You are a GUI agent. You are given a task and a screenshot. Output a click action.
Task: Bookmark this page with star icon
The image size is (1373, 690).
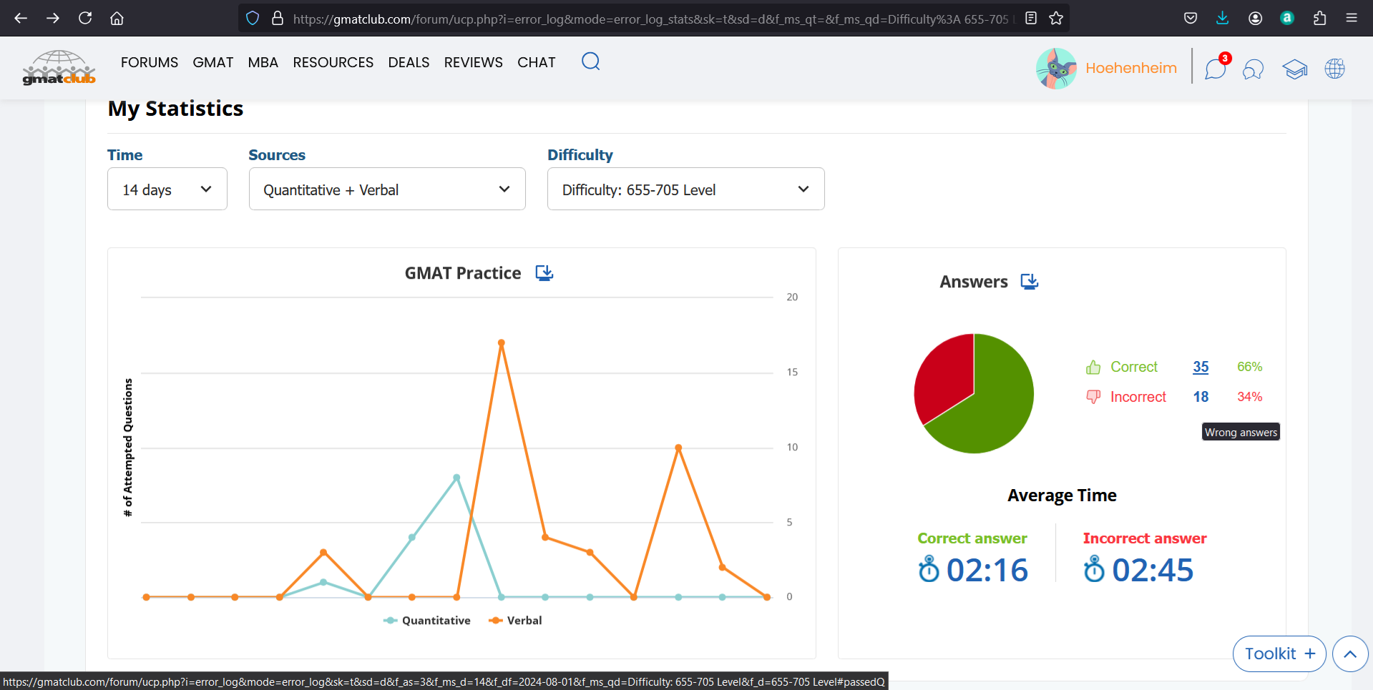[x=1056, y=19]
